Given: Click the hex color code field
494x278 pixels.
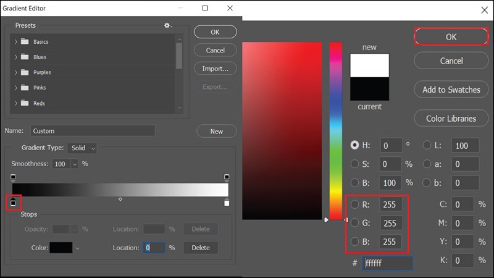Looking at the screenshot, I should [388, 263].
